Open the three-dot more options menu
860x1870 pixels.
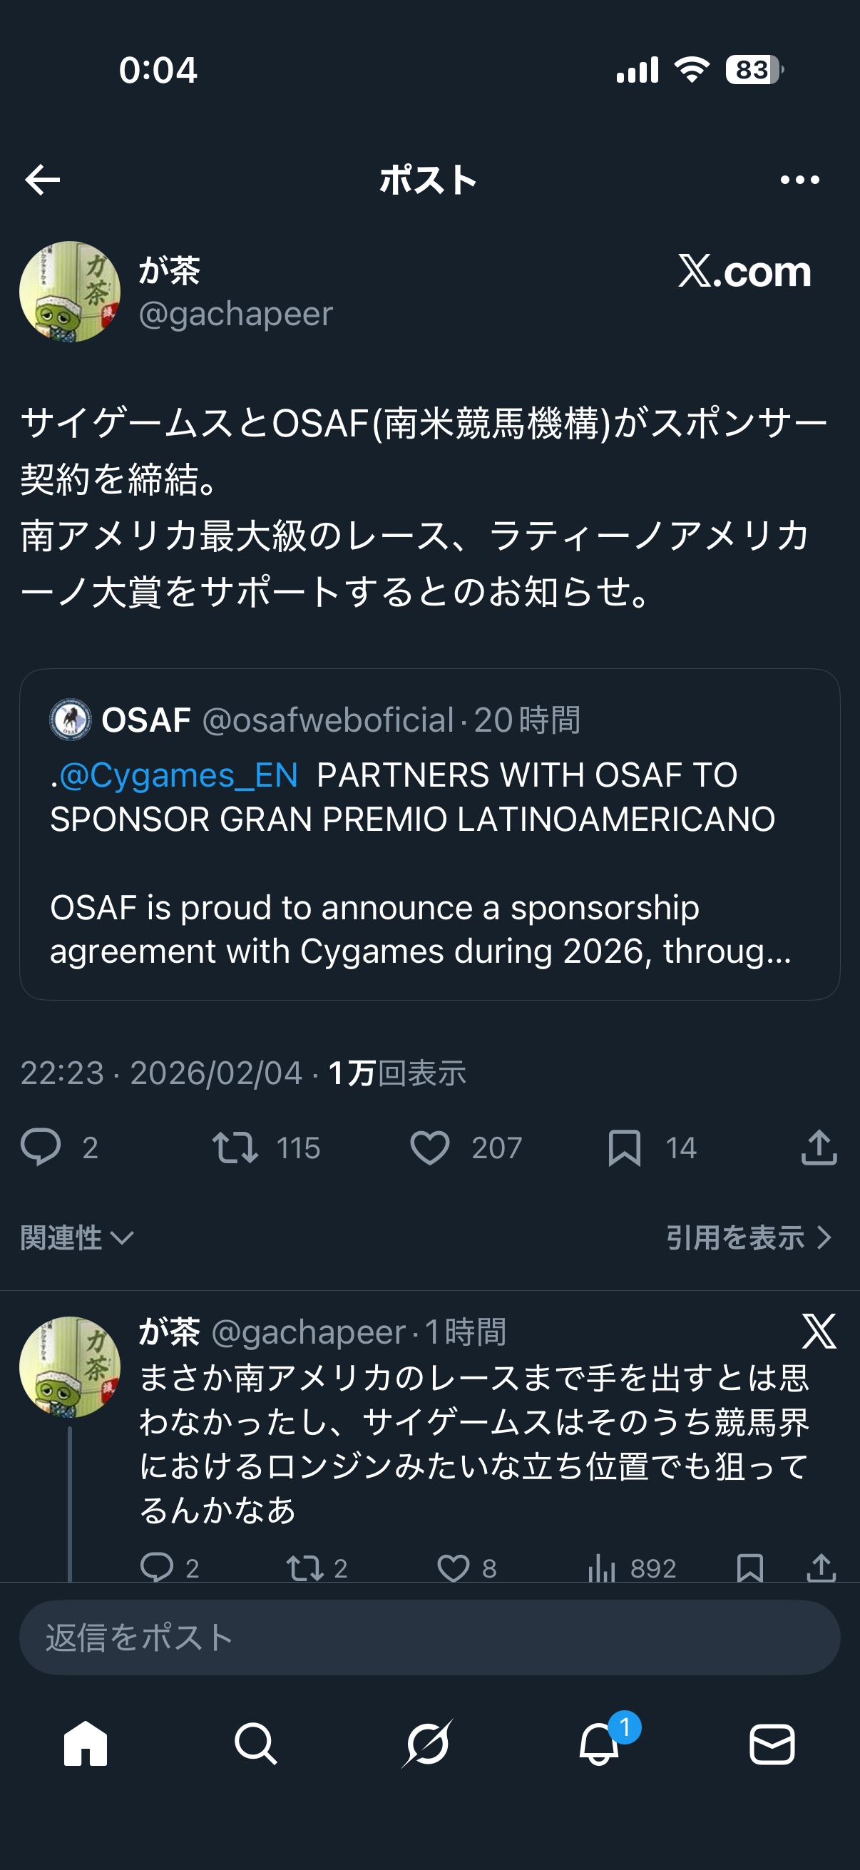pos(799,180)
